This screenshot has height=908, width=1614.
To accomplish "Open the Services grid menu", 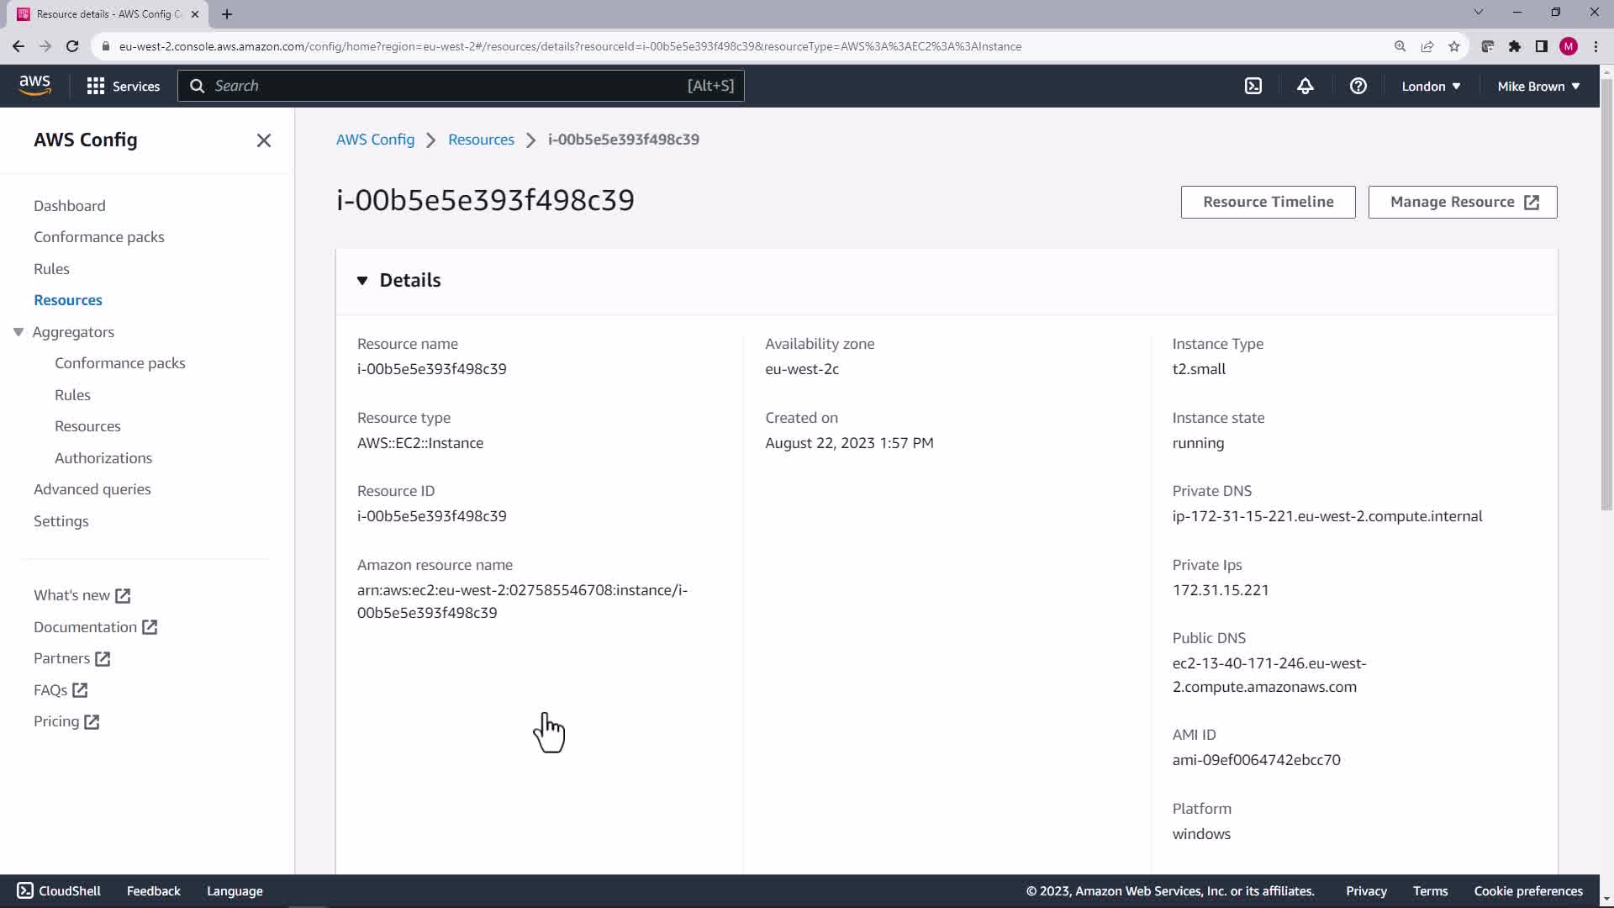I will coord(123,86).
